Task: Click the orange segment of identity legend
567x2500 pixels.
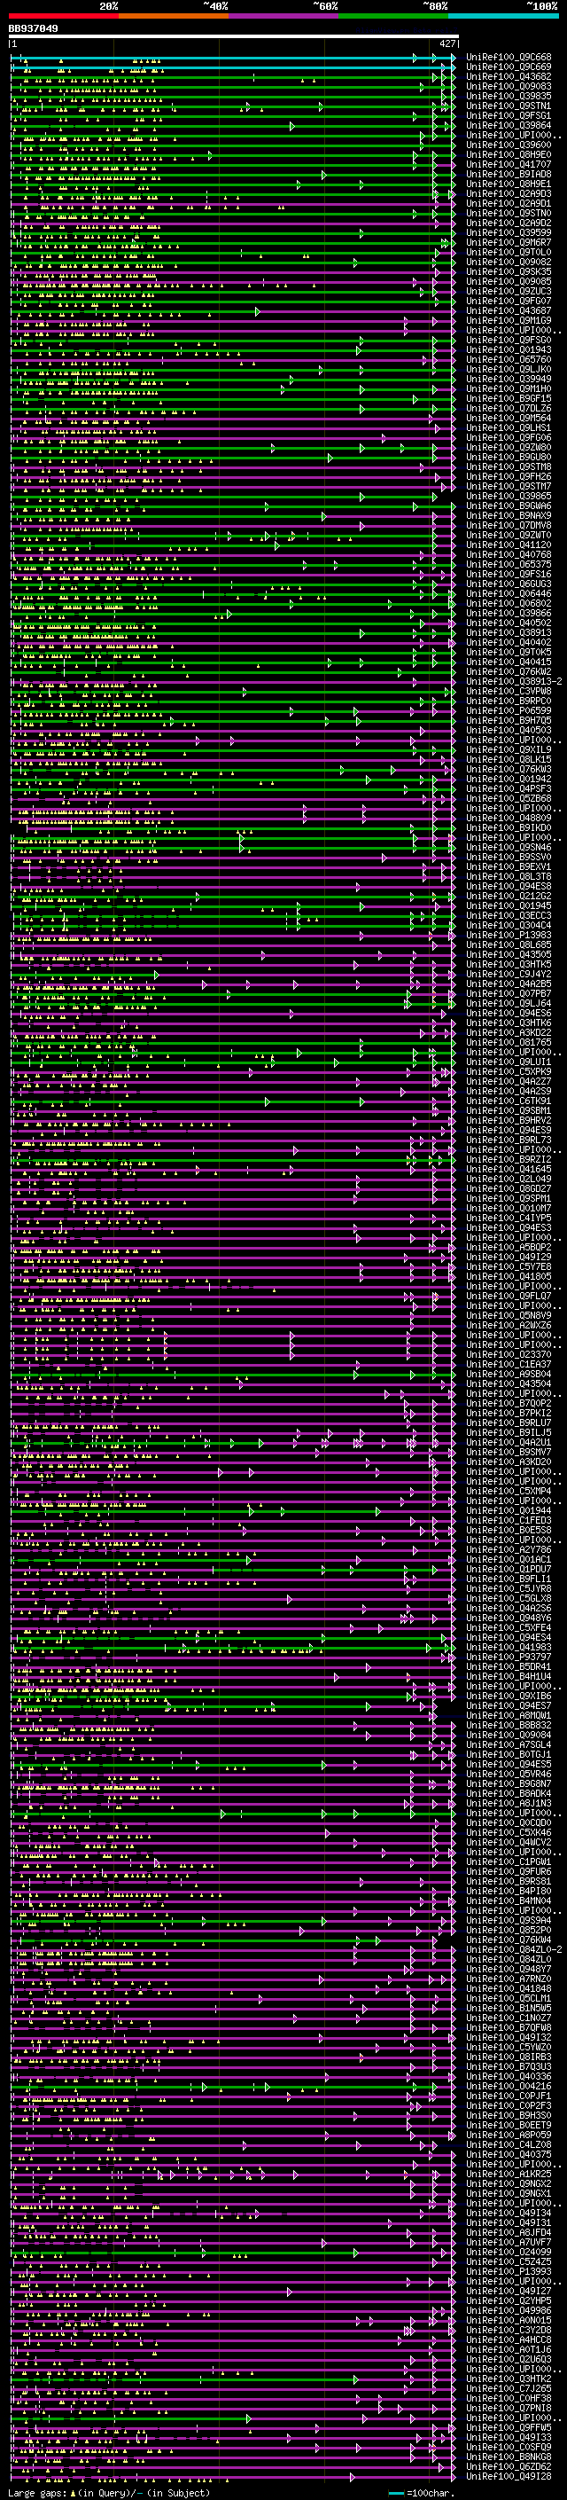Action: [x=174, y=16]
